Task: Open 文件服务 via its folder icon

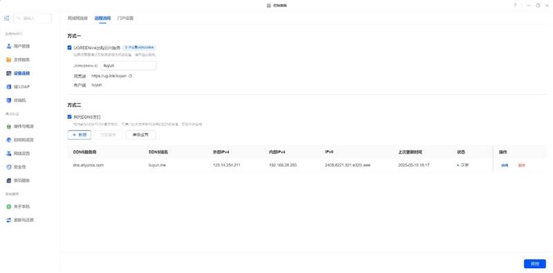Action: (x=9, y=59)
